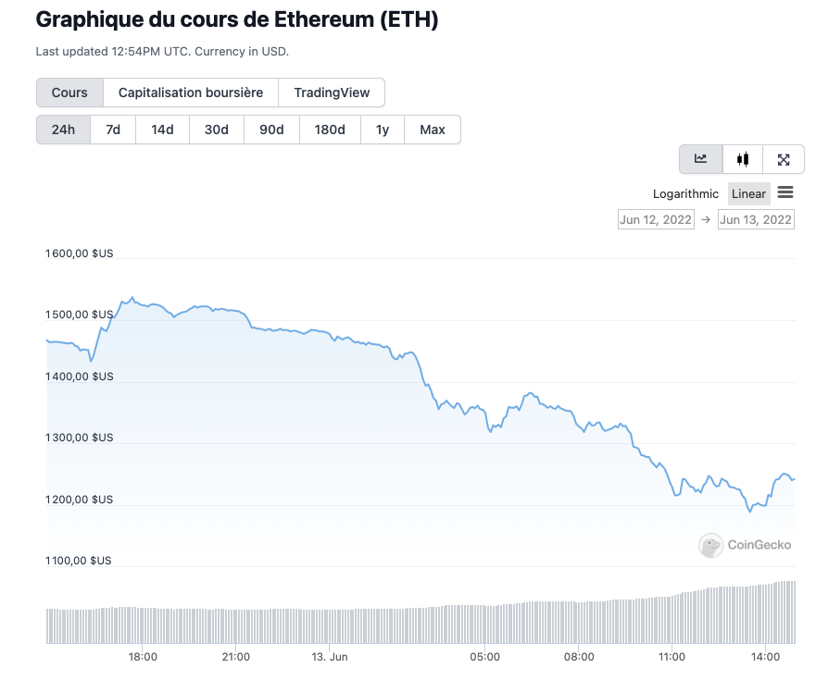
Task: Select the Cours tab
Action: coord(69,93)
